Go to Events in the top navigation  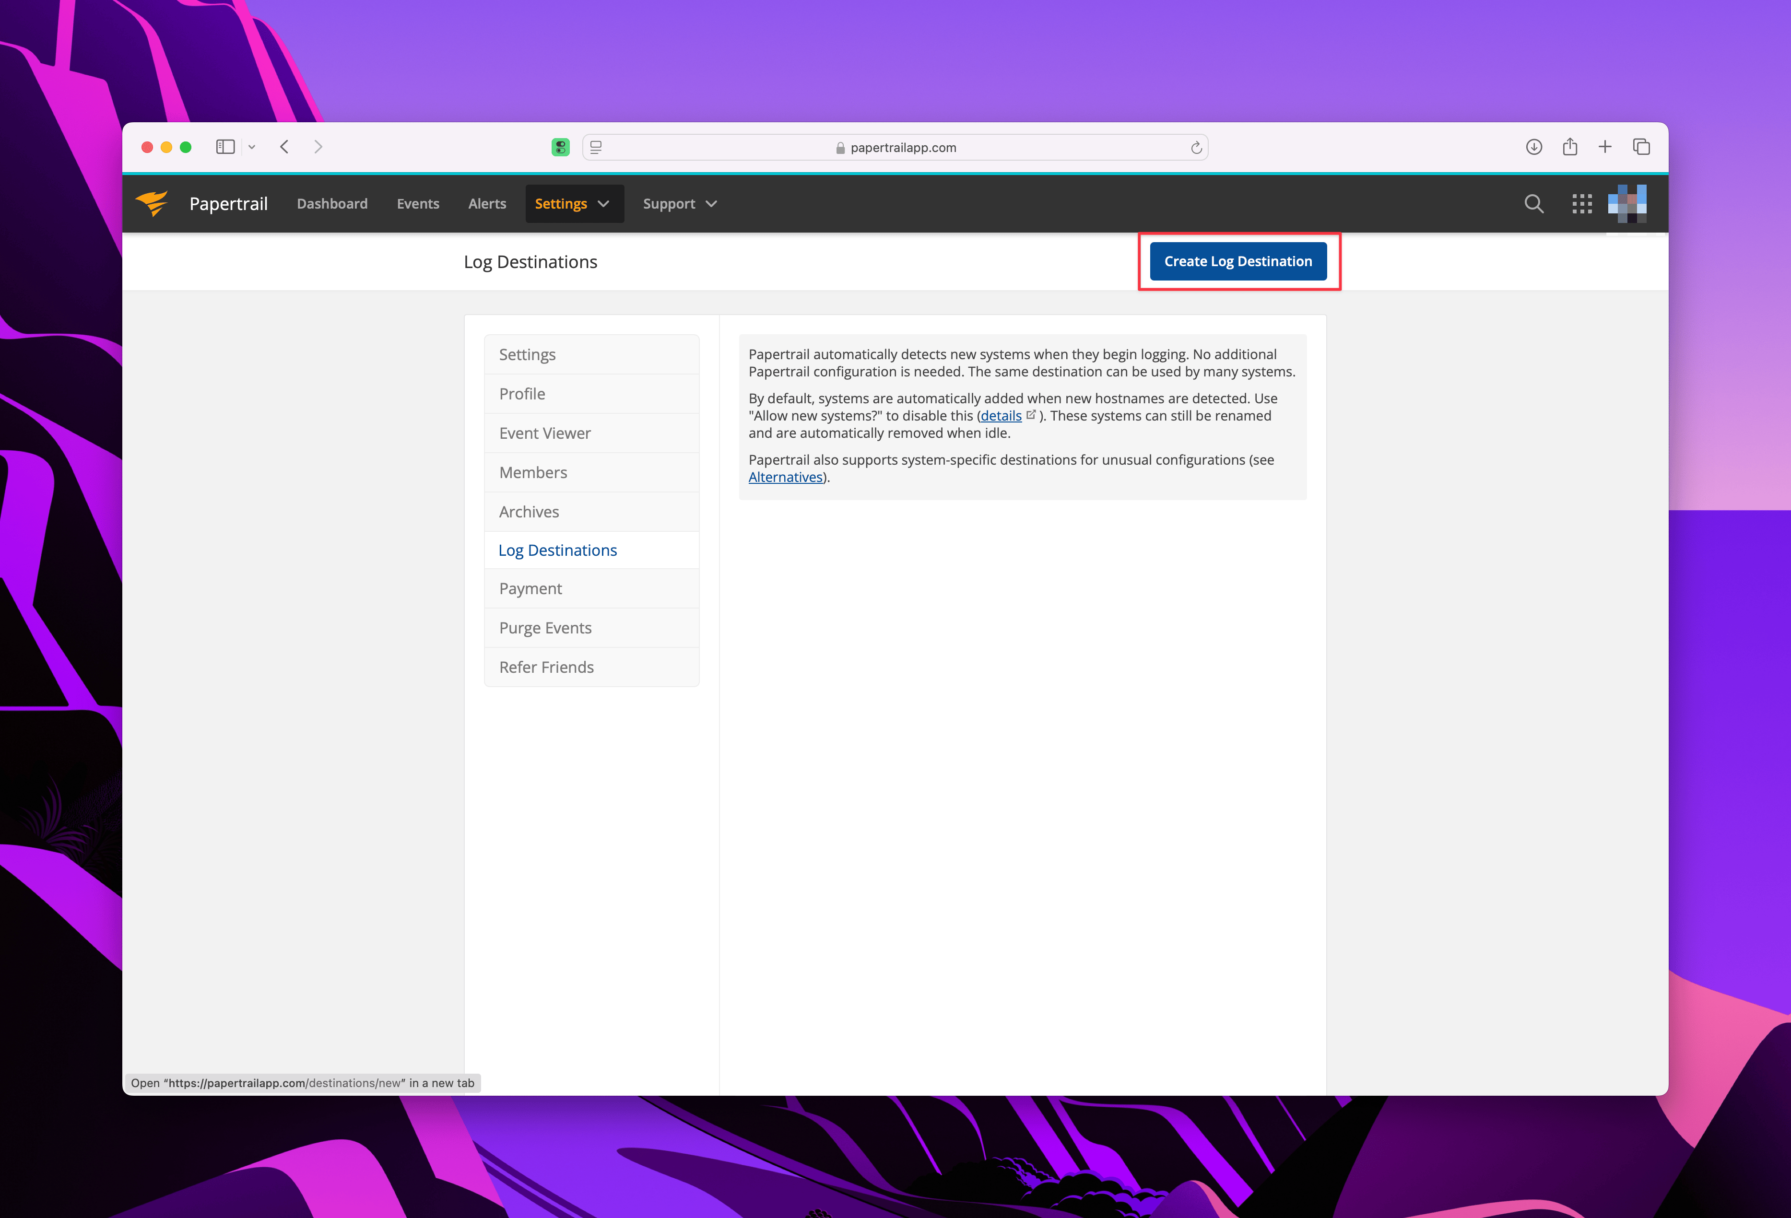click(x=418, y=203)
